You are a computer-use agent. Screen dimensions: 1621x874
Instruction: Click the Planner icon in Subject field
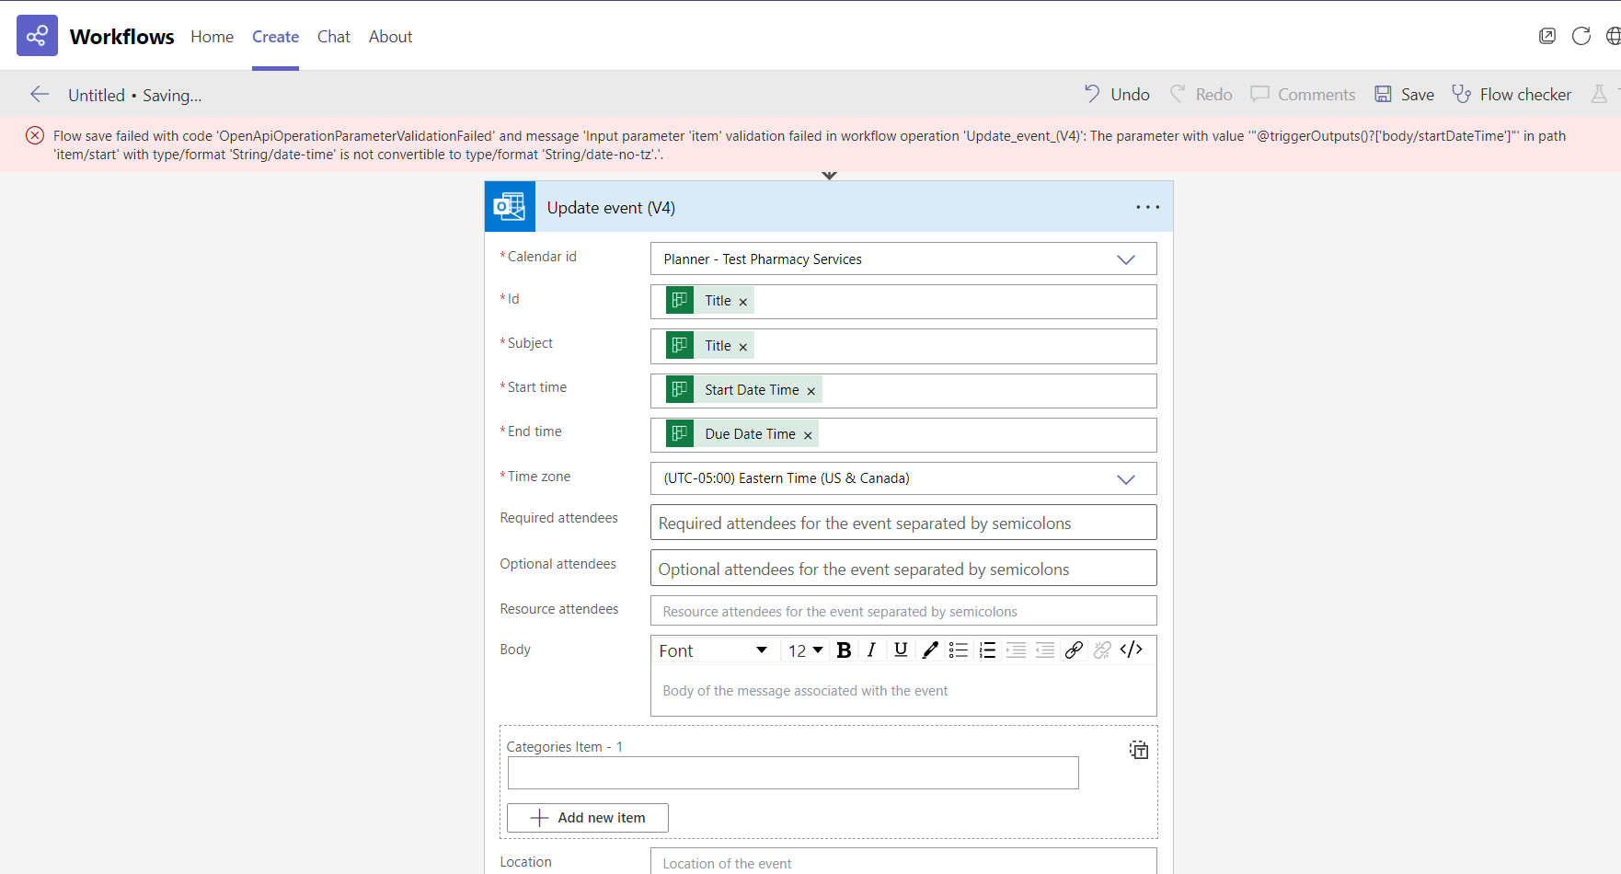680,345
